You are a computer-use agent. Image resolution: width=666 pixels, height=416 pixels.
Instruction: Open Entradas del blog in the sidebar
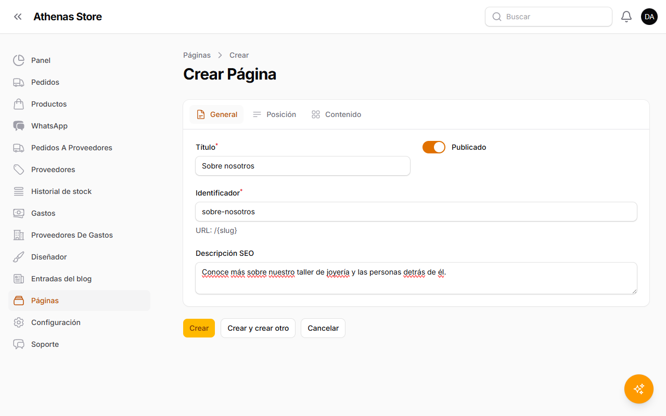79,279
